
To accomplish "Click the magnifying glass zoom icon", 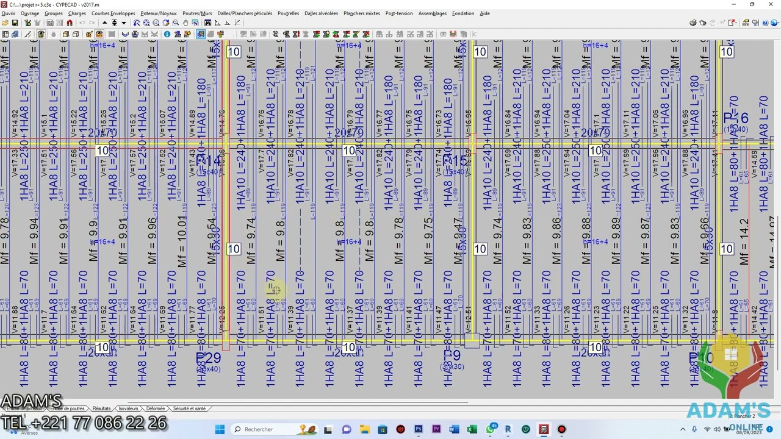I will 176,23.
